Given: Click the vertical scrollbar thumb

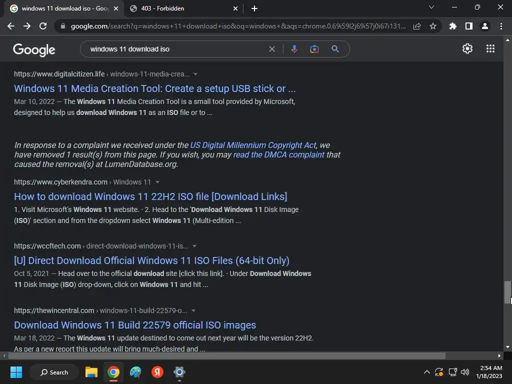Looking at the screenshot, I should 507,292.
